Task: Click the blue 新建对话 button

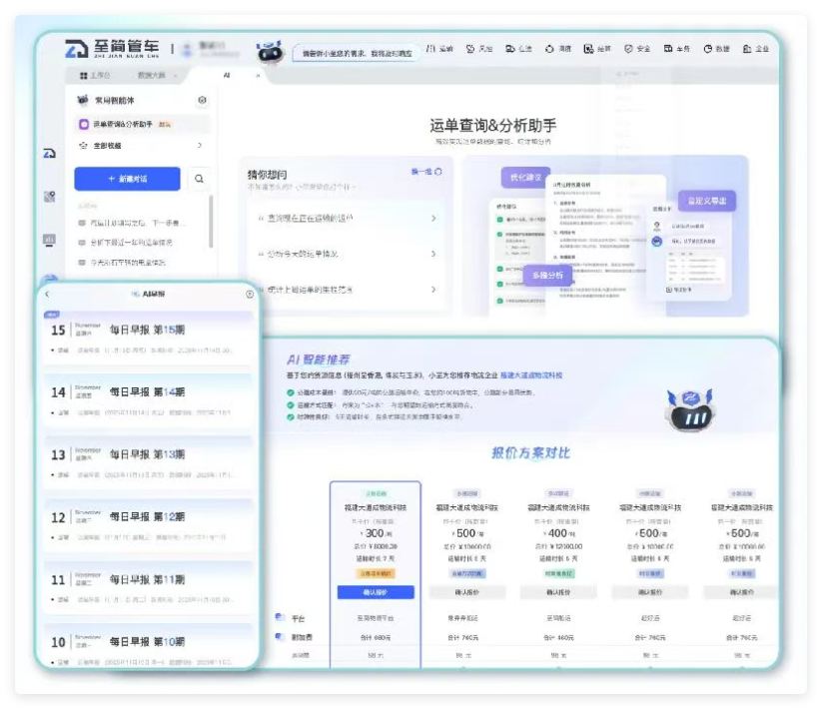Action: pyautogui.click(x=128, y=179)
